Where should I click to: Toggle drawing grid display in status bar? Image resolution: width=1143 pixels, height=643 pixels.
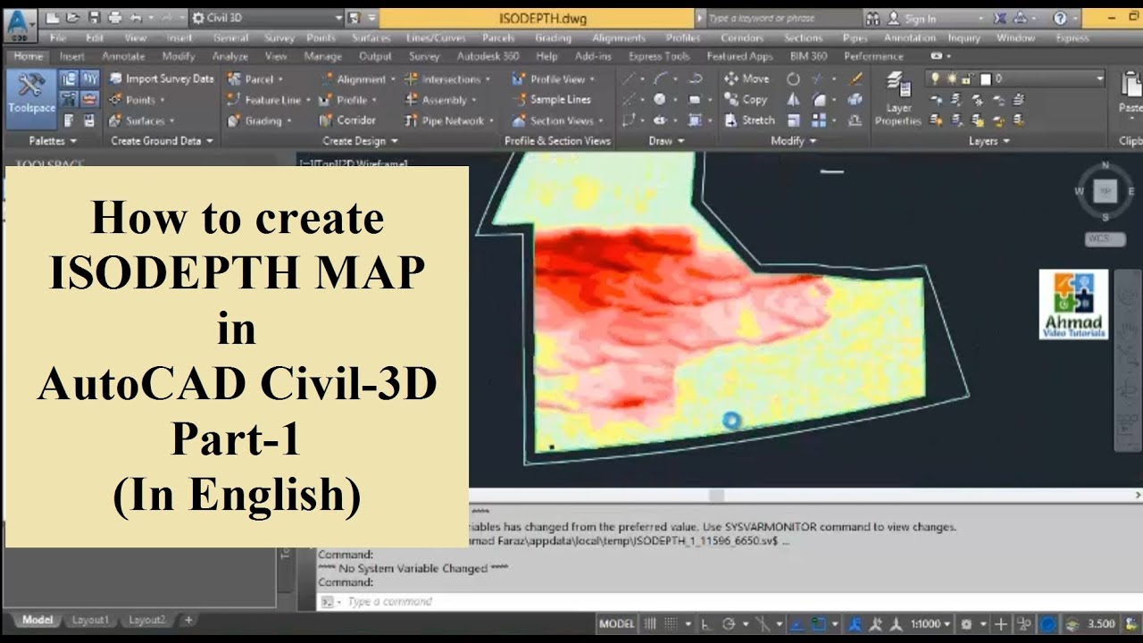[650, 623]
